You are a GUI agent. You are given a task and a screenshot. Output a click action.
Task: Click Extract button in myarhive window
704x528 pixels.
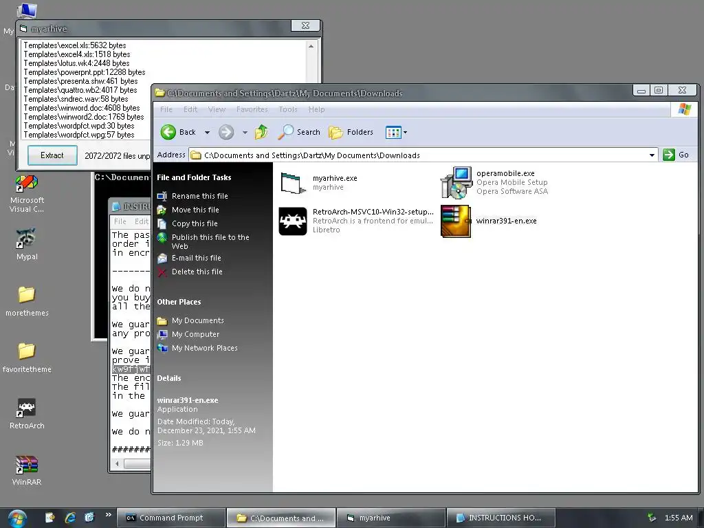point(52,155)
